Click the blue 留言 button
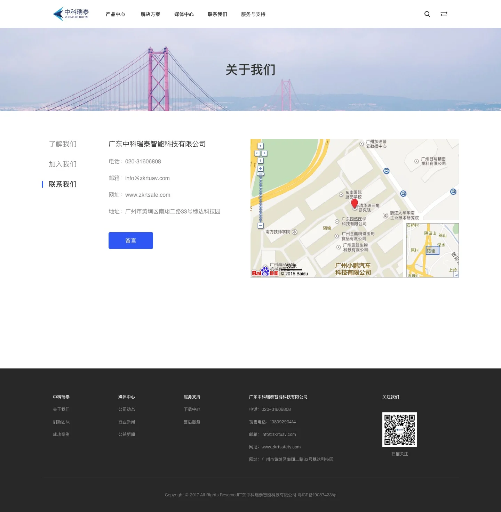The image size is (501, 512). (131, 241)
